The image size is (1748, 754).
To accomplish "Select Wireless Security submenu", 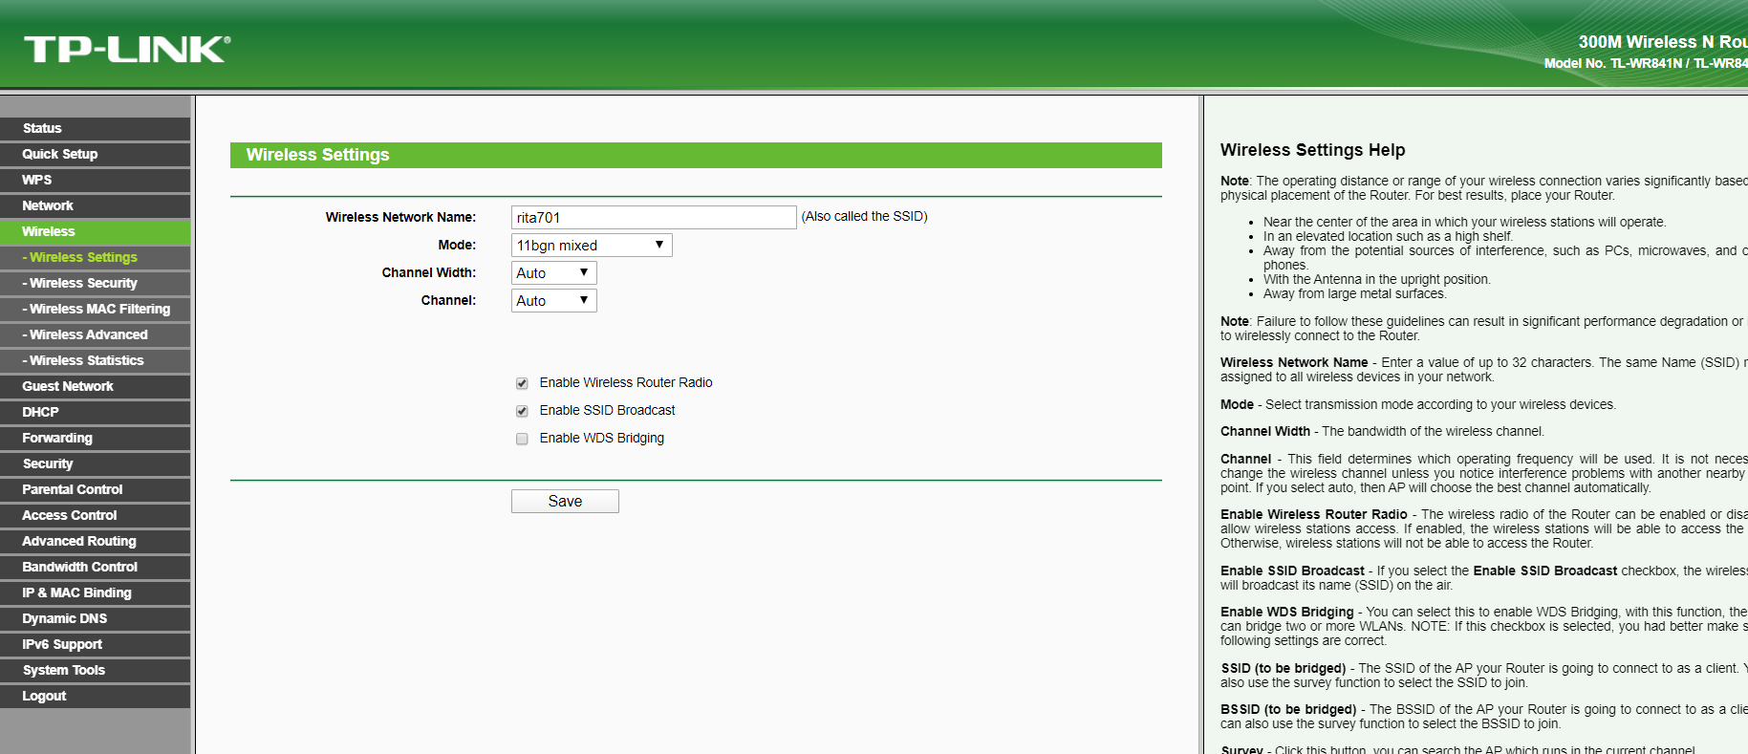I will coord(96,283).
